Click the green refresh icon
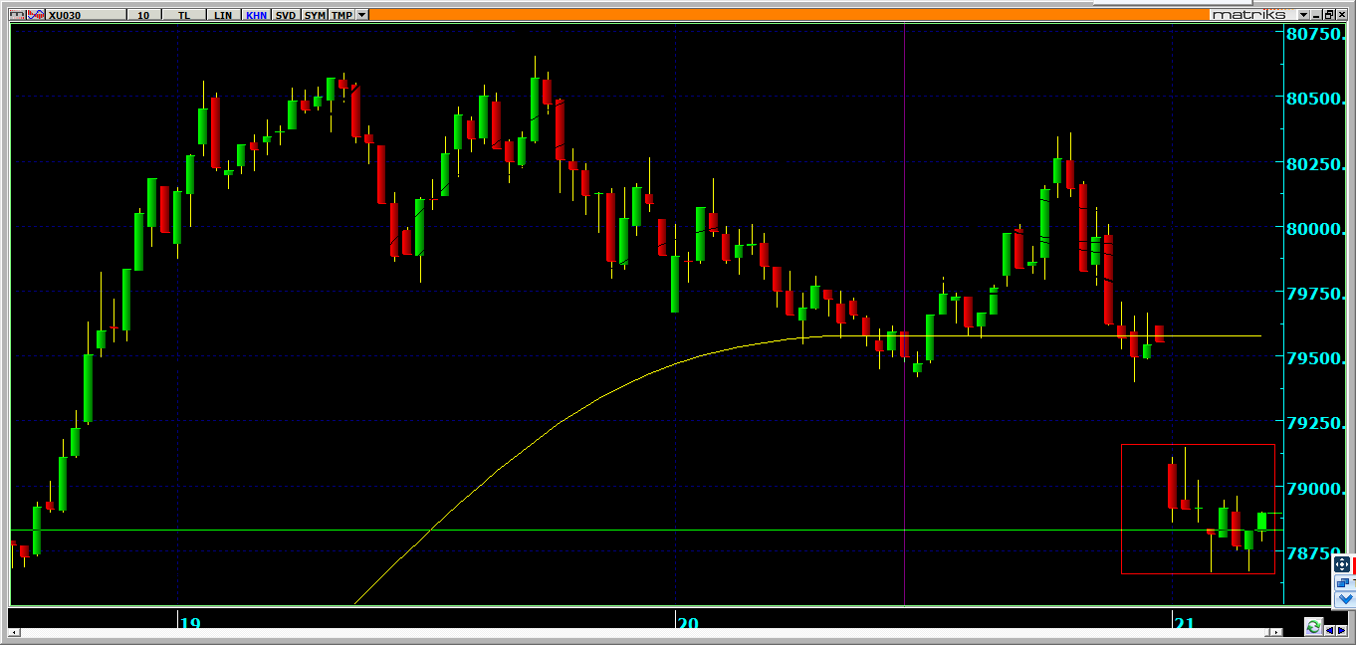1356x645 pixels. click(1314, 626)
